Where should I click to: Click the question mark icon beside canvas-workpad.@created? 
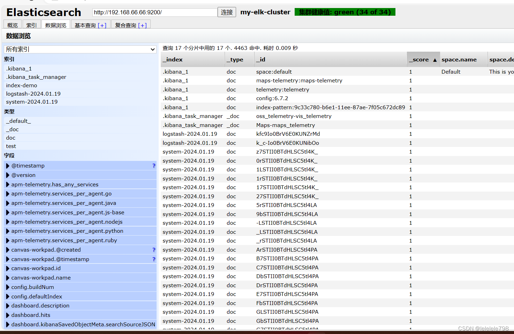(154, 250)
